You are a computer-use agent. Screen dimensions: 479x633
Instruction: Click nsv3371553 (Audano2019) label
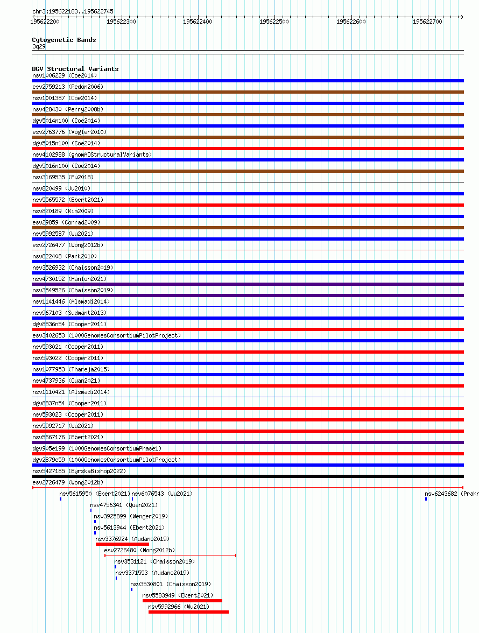152,573
